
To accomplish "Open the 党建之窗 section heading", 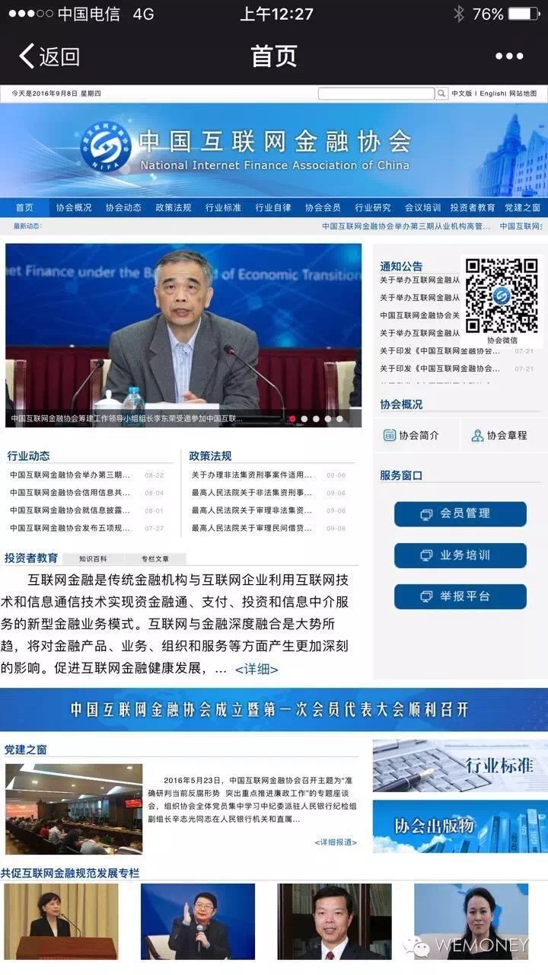I will point(26,750).
